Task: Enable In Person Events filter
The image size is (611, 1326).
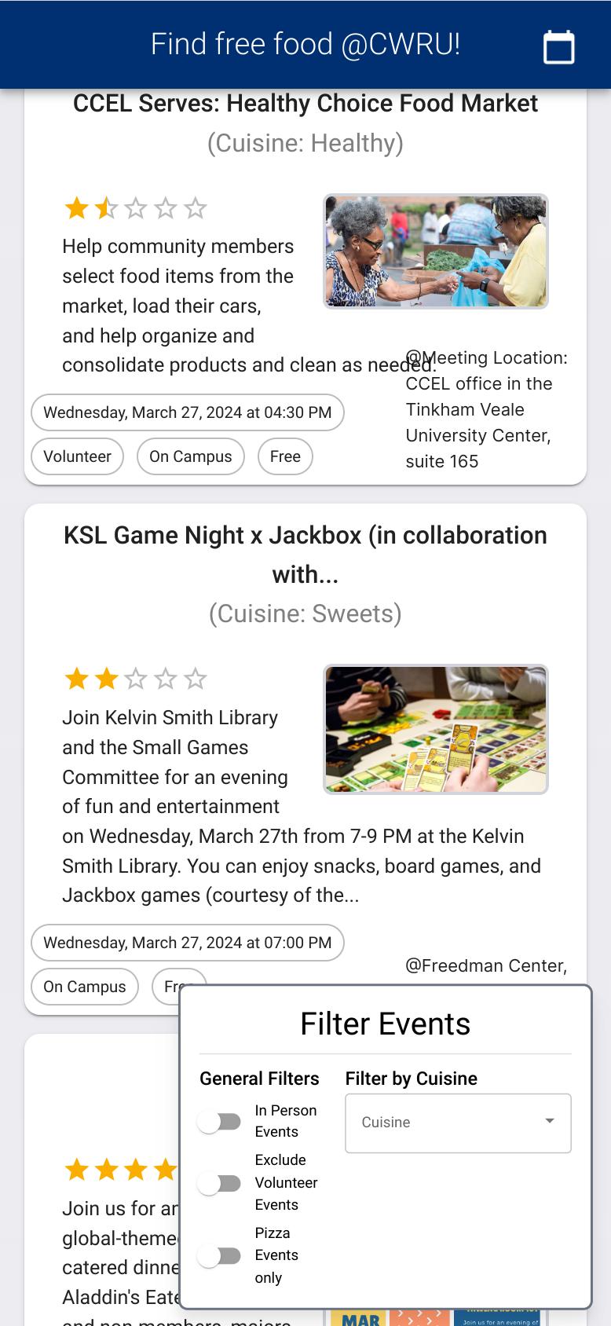Action: point(219,1121)
